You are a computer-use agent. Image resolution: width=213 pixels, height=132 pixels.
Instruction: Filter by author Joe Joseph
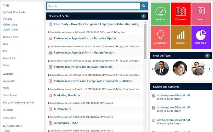(9, 81)
